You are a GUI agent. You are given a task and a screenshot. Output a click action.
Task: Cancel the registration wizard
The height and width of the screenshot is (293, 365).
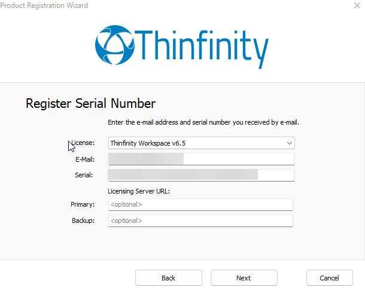[329, 278]
